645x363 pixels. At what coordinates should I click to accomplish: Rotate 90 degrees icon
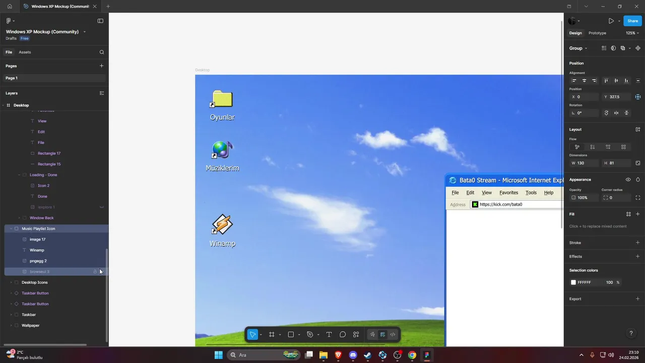pos(606,113)
